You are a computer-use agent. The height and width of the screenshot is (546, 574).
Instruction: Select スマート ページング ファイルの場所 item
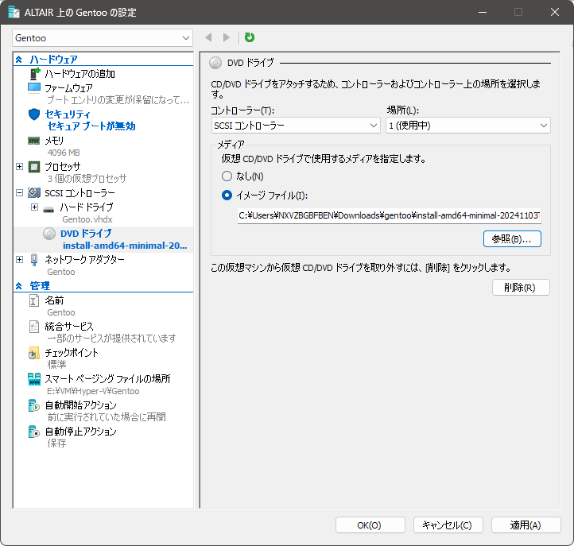[x=107, y=379]
